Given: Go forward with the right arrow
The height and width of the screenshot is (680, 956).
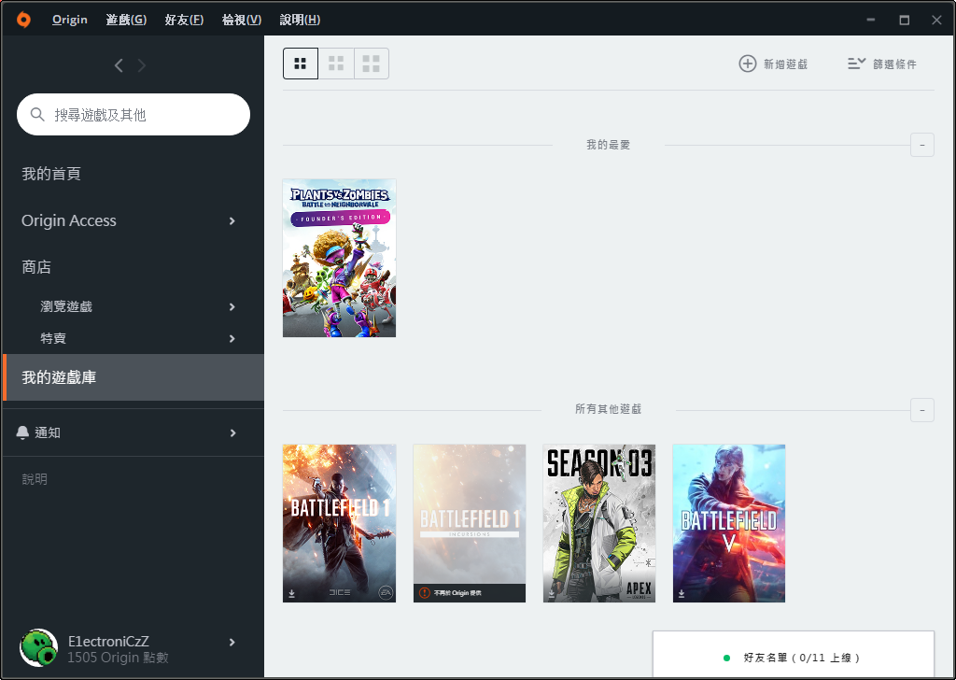Looking at the screenshot, I should tap(142, 65).
